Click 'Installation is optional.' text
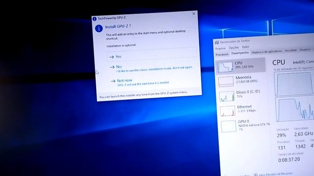This screenshot has height=176, width=314. point(121,45)
